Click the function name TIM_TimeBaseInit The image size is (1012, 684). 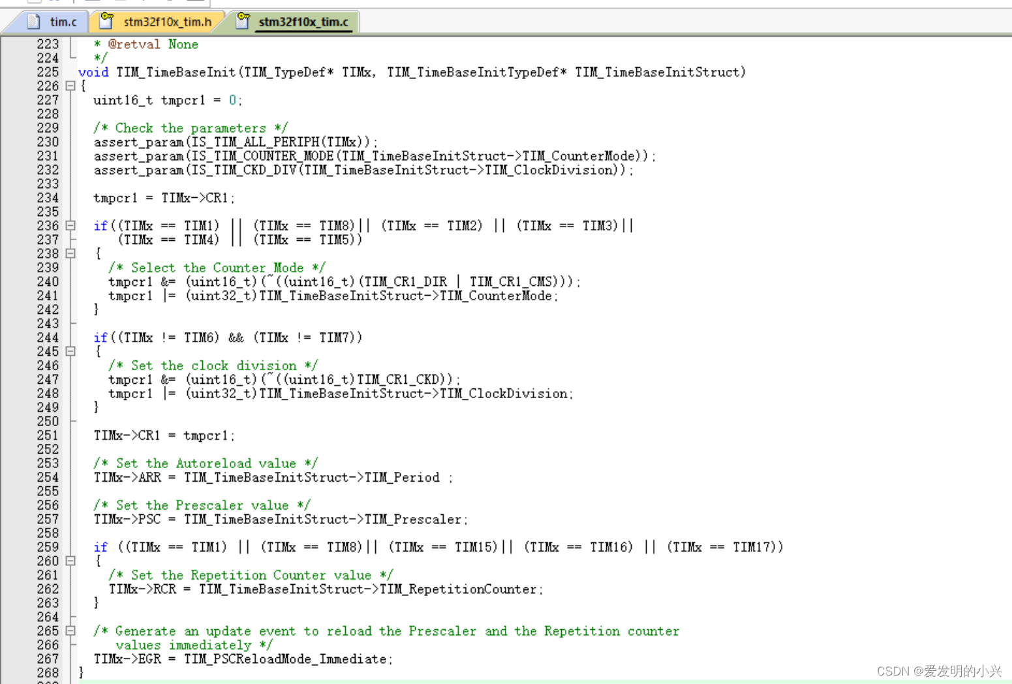pos(176,72)
